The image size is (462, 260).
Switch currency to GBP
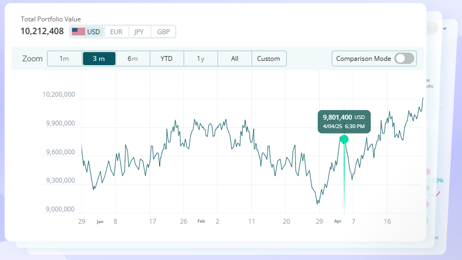tap(163, 31)
